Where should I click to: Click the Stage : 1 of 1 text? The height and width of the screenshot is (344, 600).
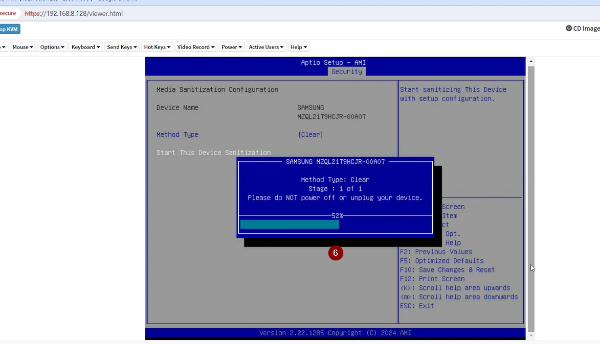point(335,189)
